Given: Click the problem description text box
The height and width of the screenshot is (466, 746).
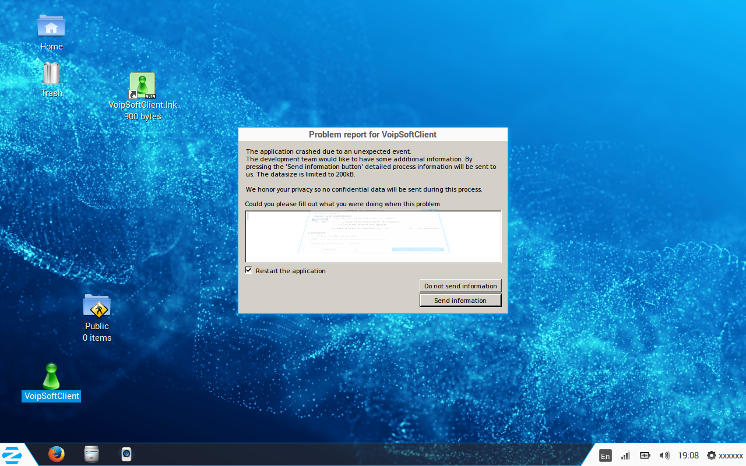Looking at the screenshot, I should (x=373, y=236).
